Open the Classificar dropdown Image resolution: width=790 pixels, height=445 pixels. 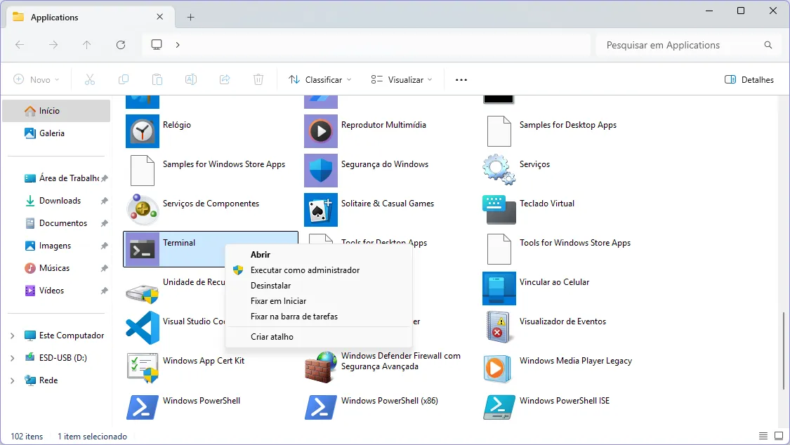(320, 79)
